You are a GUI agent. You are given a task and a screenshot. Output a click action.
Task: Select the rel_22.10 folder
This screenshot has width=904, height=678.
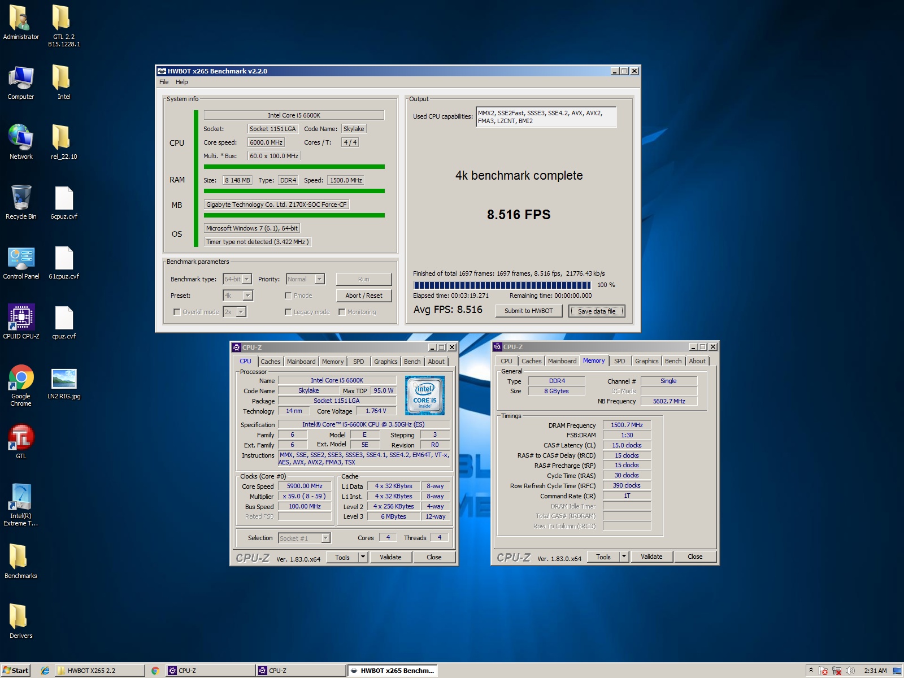(64, 142)
